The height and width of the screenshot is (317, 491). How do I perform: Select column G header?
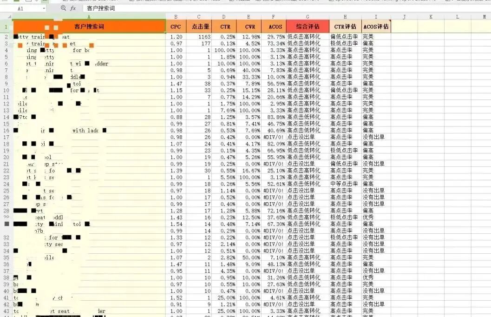click(308, 17)
